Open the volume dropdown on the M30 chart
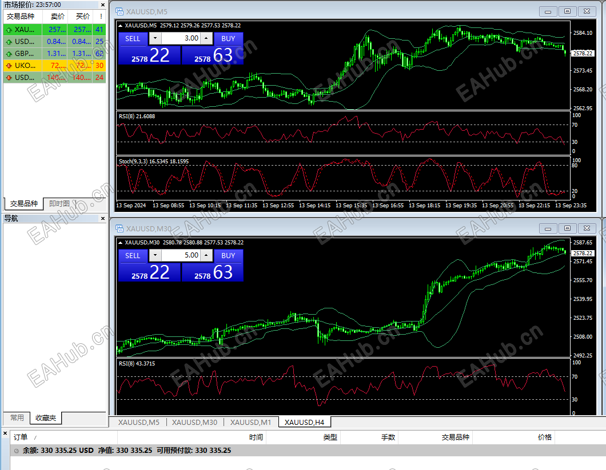606x470 pixels. [156, 255]
